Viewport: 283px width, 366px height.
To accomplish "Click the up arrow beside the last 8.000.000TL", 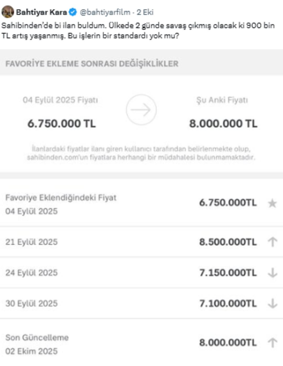I will 272,342.
